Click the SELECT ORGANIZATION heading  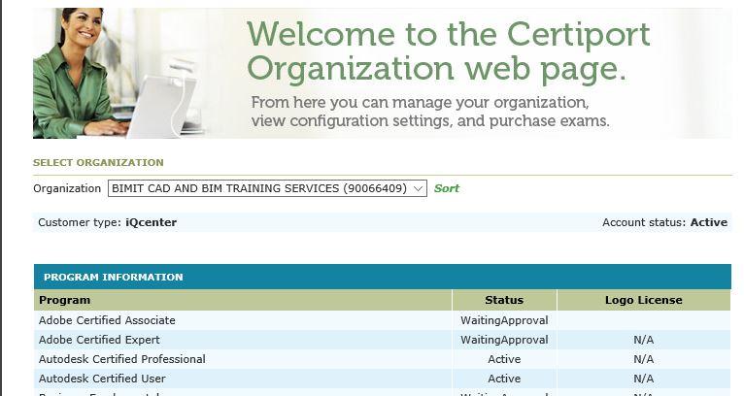[98, 162]
